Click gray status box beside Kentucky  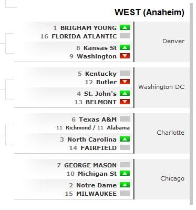click(125, 73)
